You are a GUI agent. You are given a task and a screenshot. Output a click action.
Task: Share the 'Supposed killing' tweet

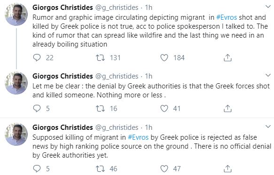[227, 168]
